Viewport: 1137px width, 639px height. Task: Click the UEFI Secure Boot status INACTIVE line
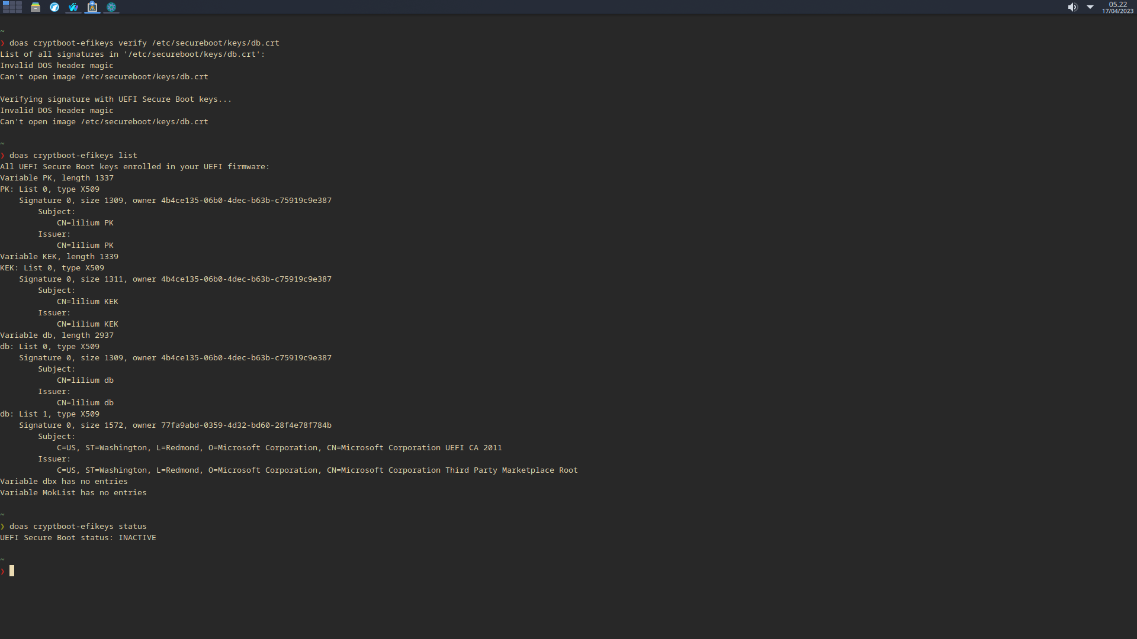(x=78, y=537)
